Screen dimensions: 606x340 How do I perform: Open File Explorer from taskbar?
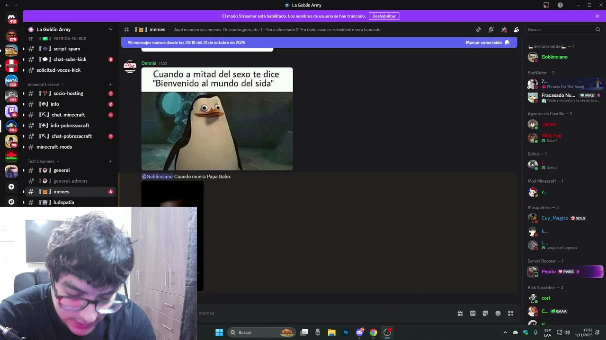[x=331, y=332]
